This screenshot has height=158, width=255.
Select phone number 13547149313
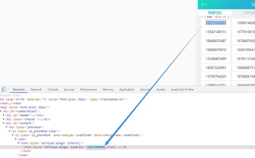(x=216, y=32)
